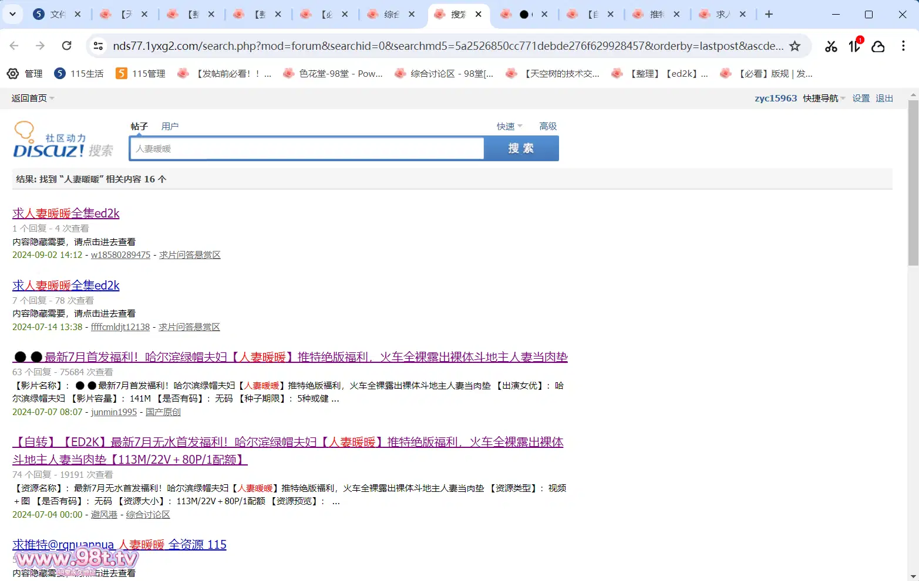This screenshot has width=919, height=581.
Task: Open 设置 settings link
Action: pyautogui.click(x=861, y=98)
